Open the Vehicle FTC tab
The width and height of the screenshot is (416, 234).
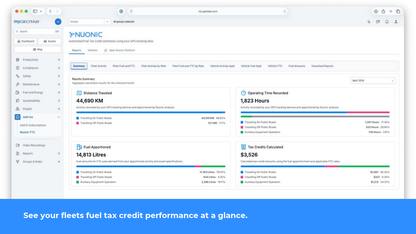click(x=275, y=66)
